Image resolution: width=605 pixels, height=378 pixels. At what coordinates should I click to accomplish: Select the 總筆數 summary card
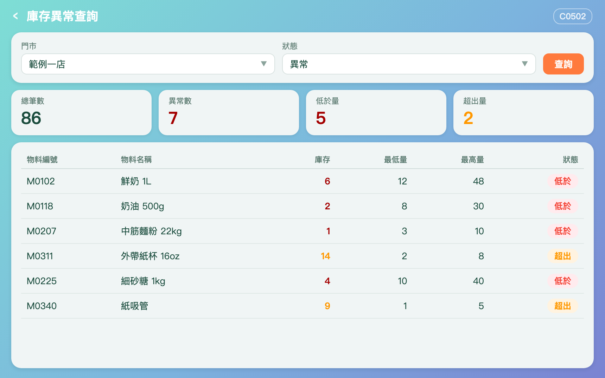(81, 112)
